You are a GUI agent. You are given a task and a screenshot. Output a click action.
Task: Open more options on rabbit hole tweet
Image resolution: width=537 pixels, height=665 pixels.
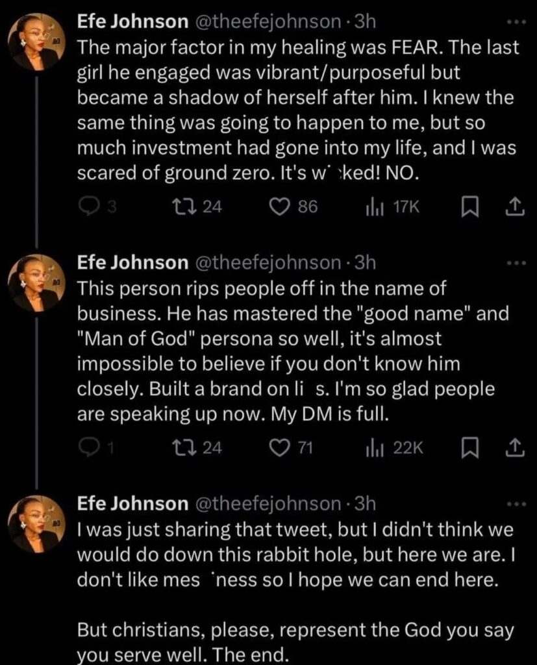pyautogui.click(x=514, y=504)
